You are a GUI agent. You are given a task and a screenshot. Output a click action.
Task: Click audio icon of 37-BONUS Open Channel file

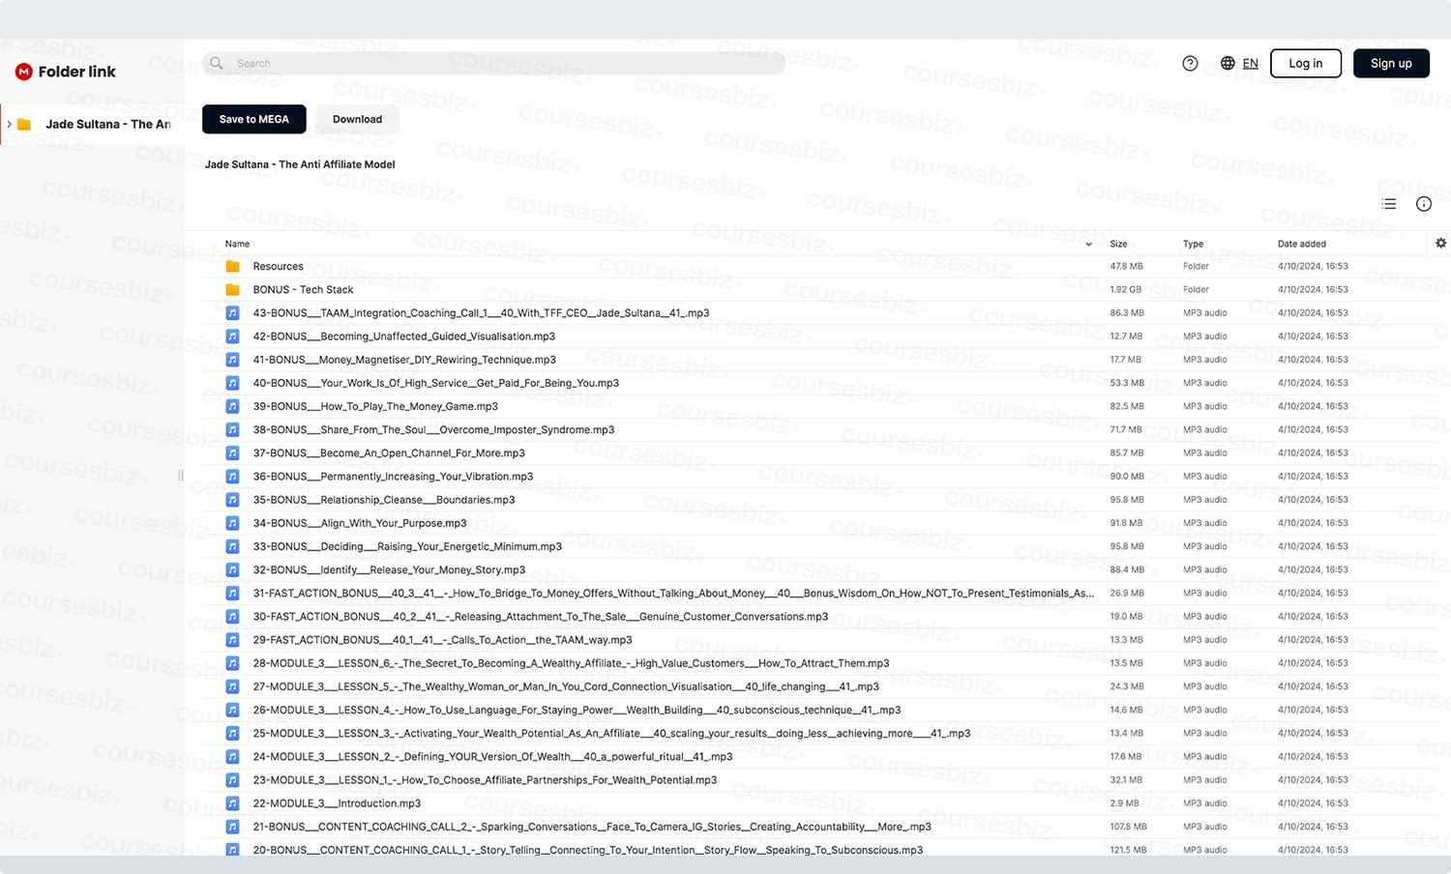pos(232,452)
